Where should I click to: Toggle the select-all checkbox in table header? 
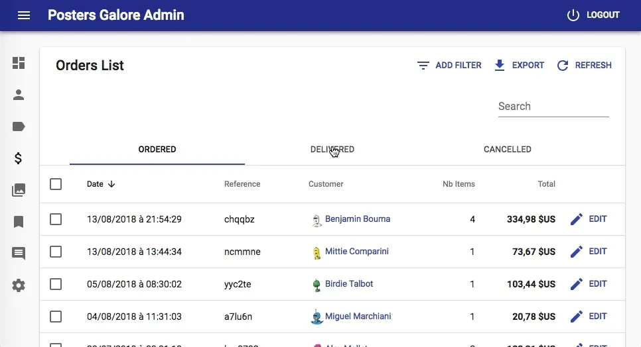[56, 184]
